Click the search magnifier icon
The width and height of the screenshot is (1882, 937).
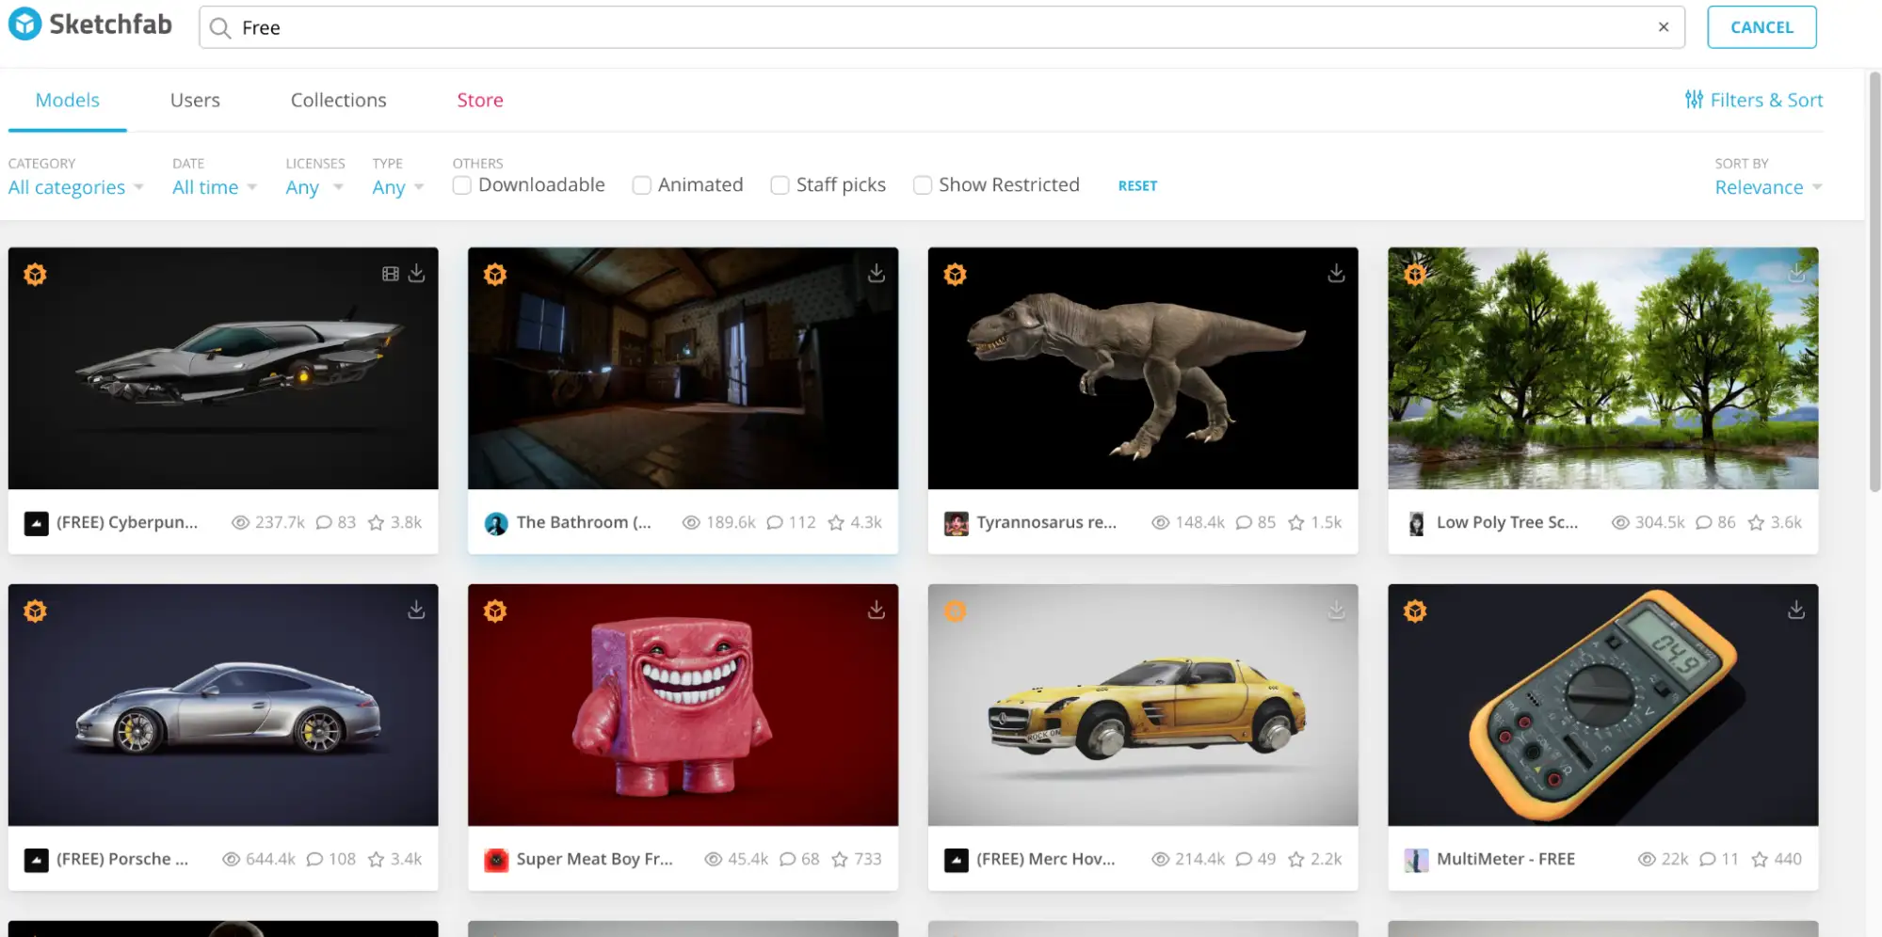pyautogui.click(x=220, y=28)
